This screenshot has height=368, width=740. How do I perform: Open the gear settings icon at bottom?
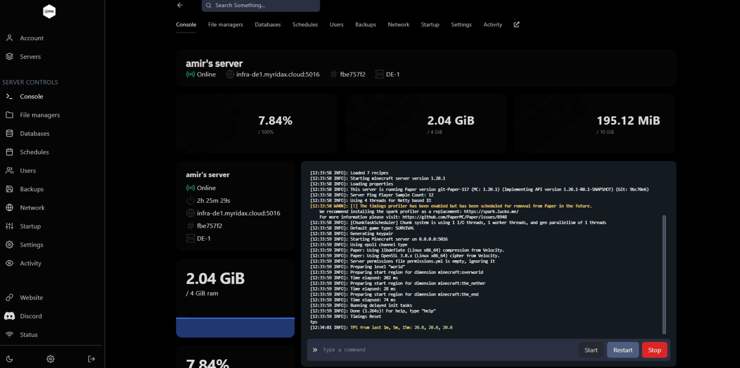(51, 359)
